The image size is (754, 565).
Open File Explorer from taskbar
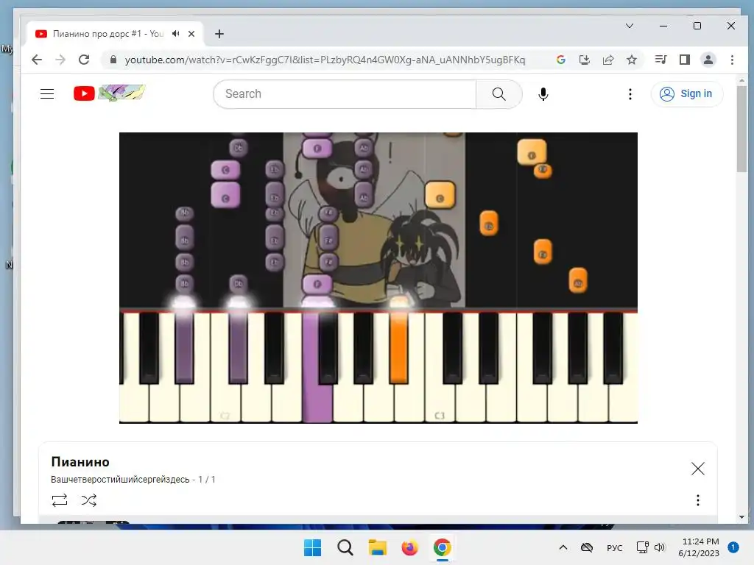point(378,547)
